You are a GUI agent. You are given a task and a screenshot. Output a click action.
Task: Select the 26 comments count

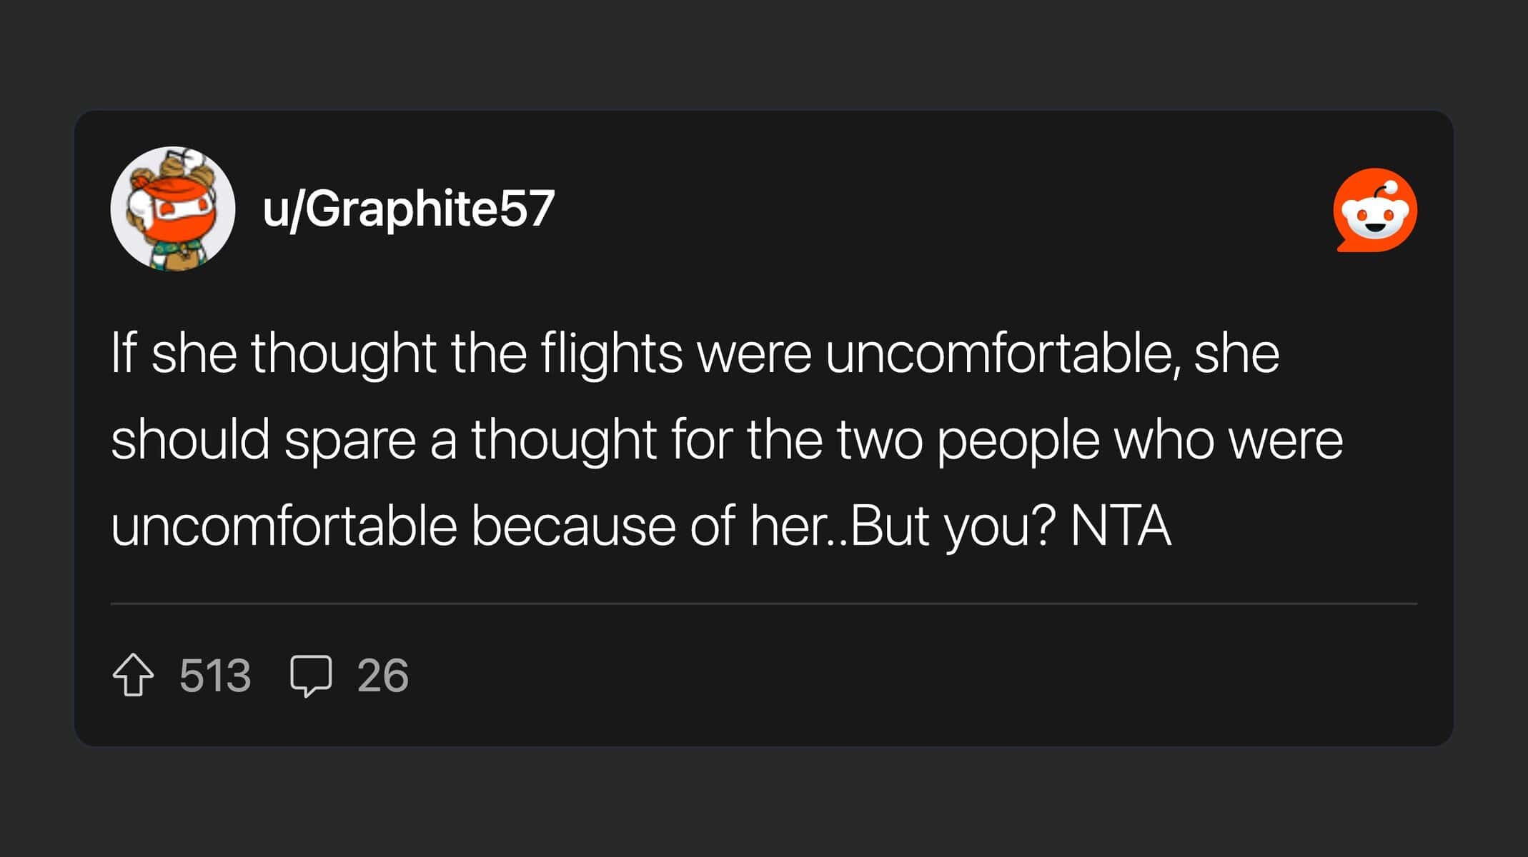click(x=383, y=676)
